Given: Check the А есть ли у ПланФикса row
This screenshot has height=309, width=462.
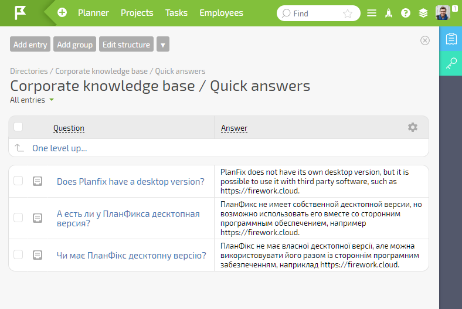Looking at the screenshot, I should [18, 218].
